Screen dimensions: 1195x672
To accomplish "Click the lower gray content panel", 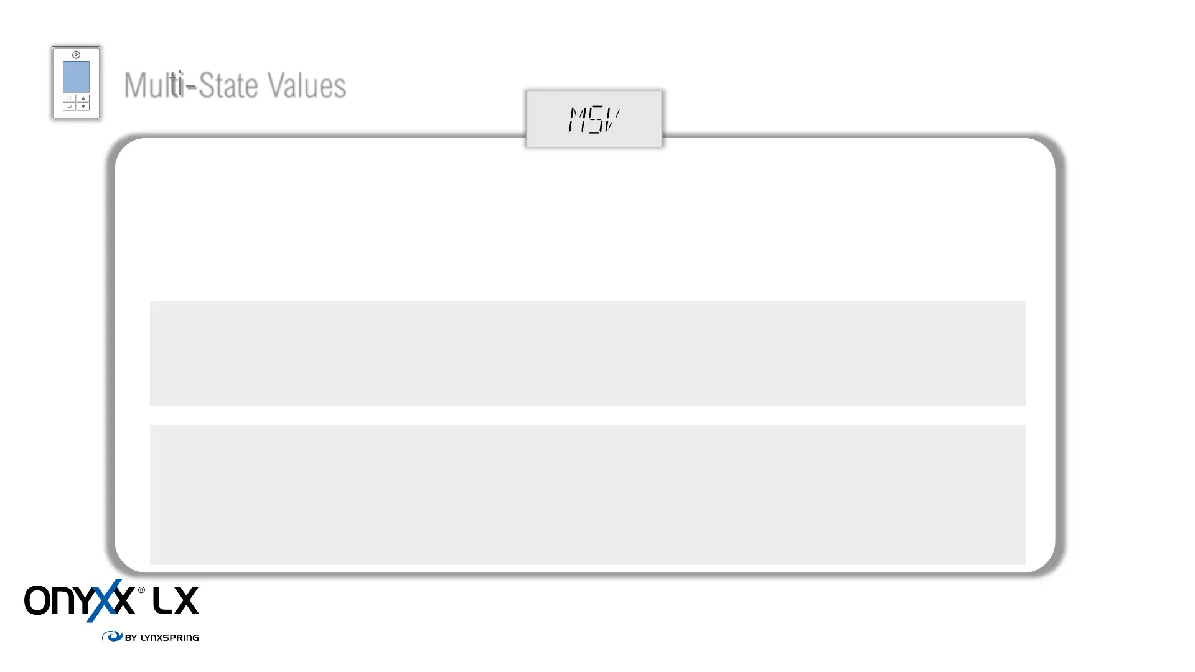I will click(x=588, y=495).
